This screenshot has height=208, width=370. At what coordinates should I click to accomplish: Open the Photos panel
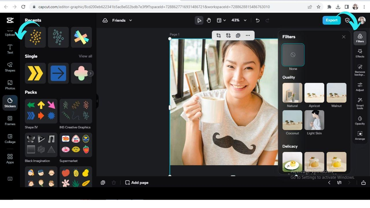10,85
